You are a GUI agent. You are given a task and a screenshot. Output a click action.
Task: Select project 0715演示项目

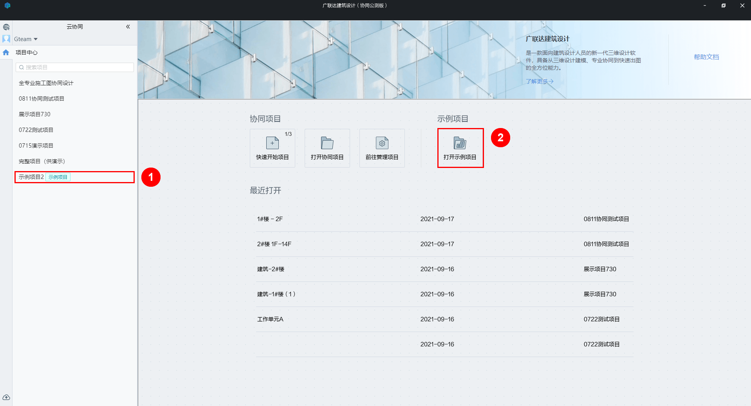tap(36, 146)
